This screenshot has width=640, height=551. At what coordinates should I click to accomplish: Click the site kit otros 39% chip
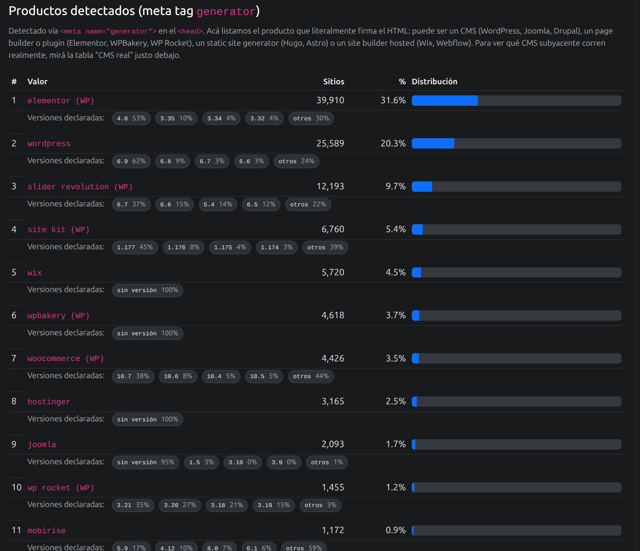pyautogui.click(x=325, y=247)
